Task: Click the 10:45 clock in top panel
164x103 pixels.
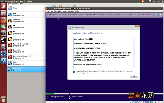Action: [x=158, y=1]
